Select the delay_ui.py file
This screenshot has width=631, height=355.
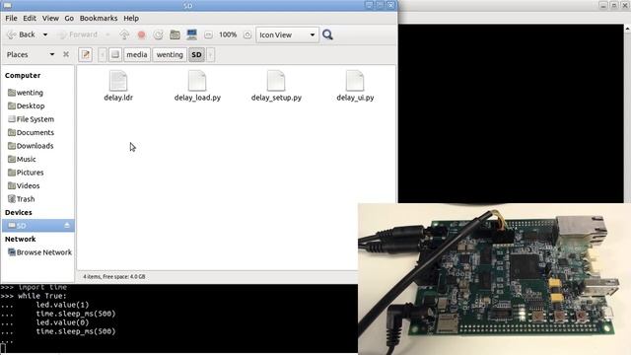[355, 86]
